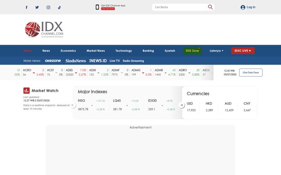
Task: Select the ADMF ticker entry
Action: pyautogui.click(x=120, y=72)
